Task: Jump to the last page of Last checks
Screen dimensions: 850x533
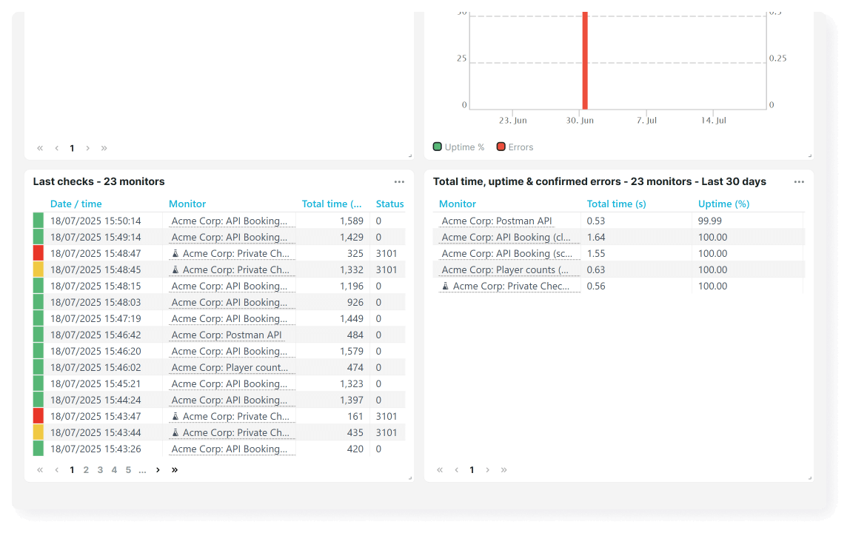Action: (x=175, y=469)
